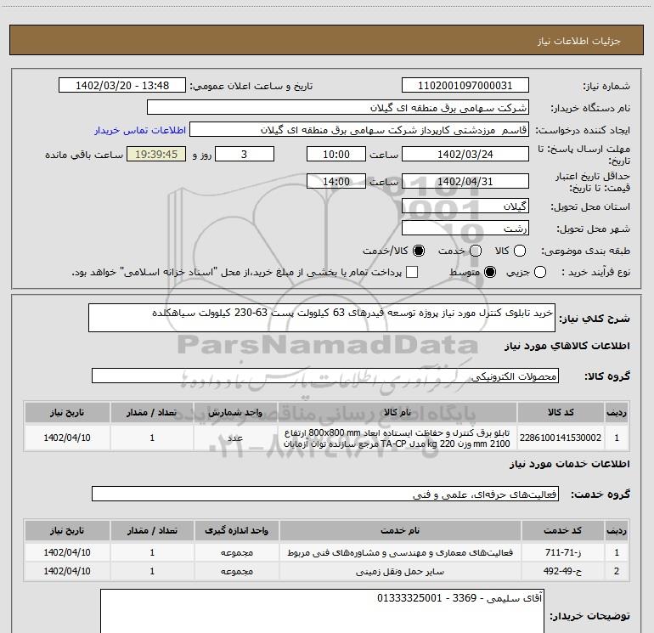The height and width of the screenshot is (633, 654).
Task: Click the کد کالا column header
Action: (561, 413)
